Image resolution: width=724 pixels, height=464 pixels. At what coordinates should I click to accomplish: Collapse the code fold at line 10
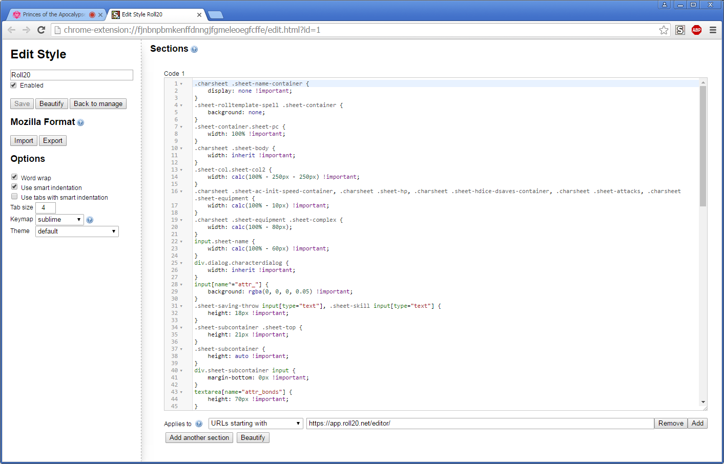pos(181,148)
